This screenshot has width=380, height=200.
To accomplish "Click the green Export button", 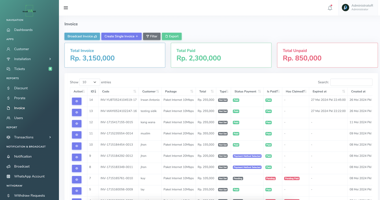I will pos(172,36).
